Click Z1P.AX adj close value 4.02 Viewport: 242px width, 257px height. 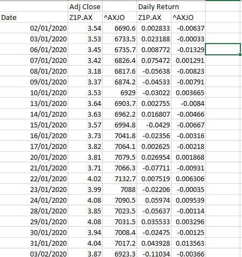pos(85,179)
